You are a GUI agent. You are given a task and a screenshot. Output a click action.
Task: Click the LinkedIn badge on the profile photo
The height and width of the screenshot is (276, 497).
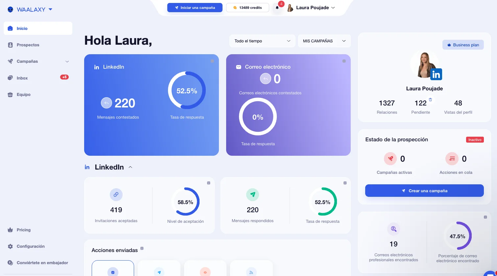point(436,75)
